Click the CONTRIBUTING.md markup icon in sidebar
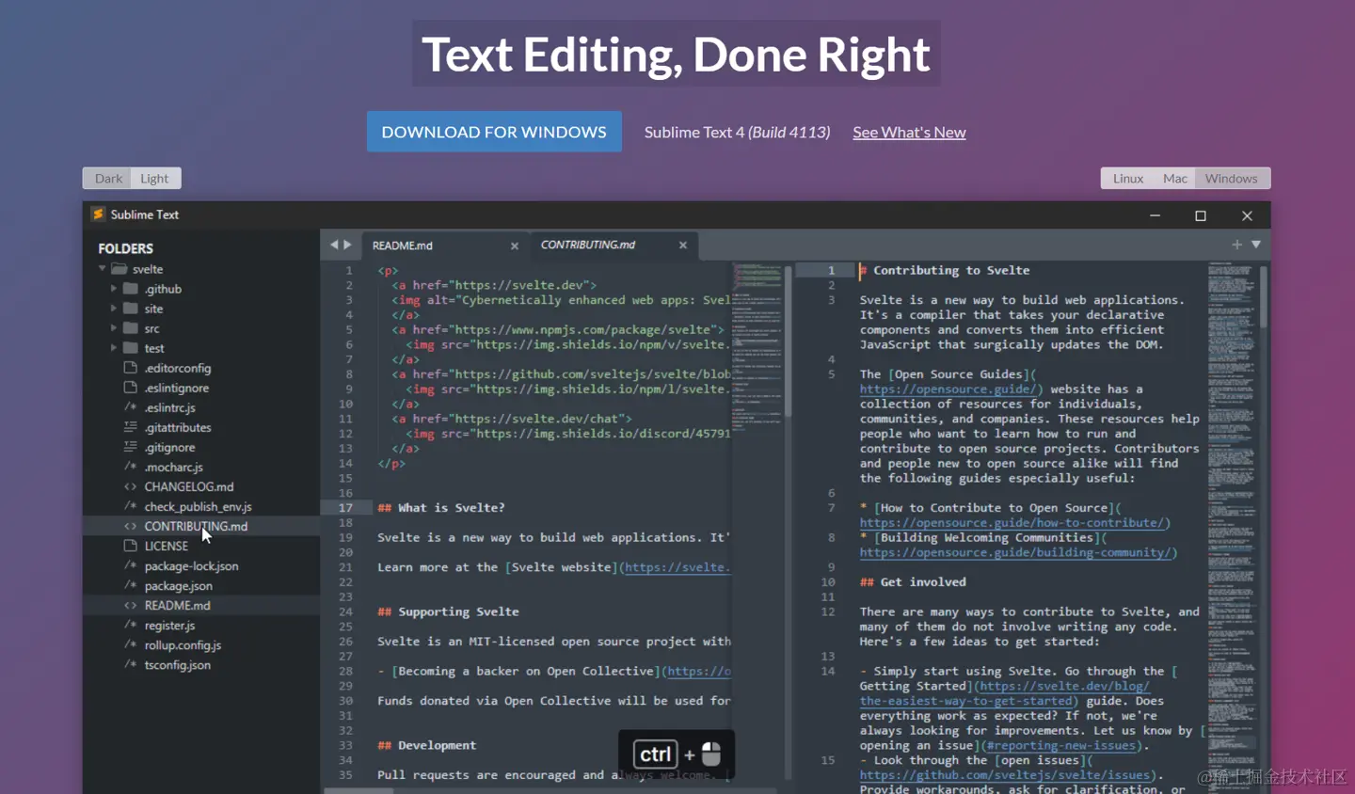This screenshot has height=794, width=1355. point(131,526)
